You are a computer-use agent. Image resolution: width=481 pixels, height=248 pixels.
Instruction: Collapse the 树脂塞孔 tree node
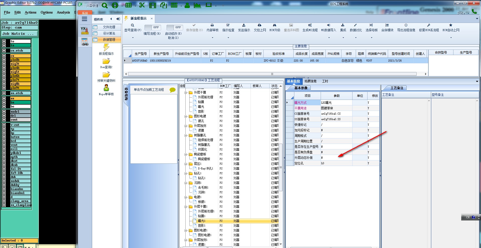click(x=186, y=135)
